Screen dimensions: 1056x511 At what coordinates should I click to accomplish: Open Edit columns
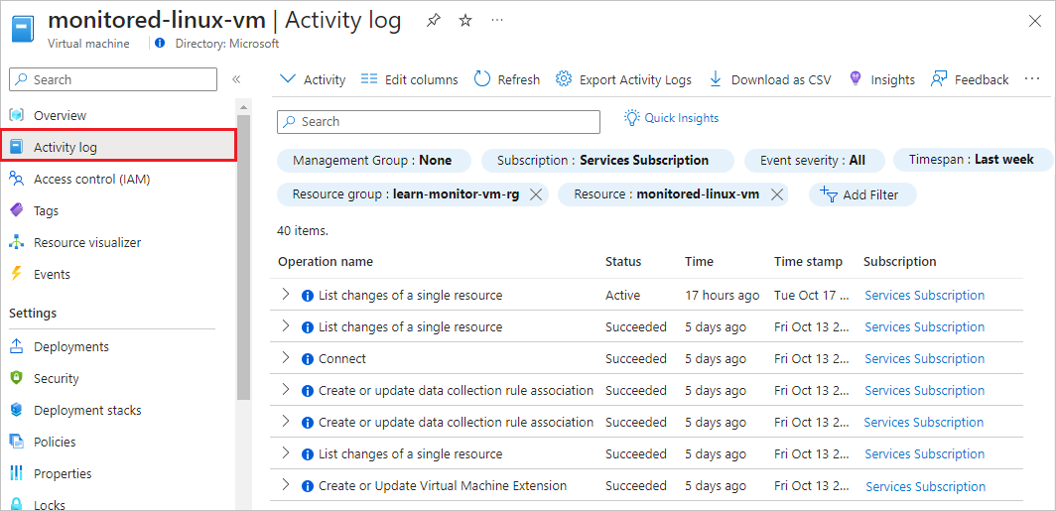tap(410, 79)
